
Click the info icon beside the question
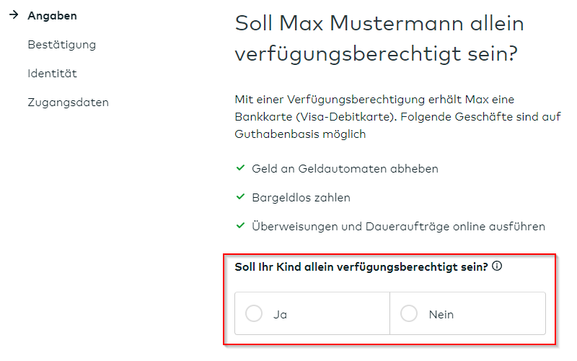pos(497,266)
